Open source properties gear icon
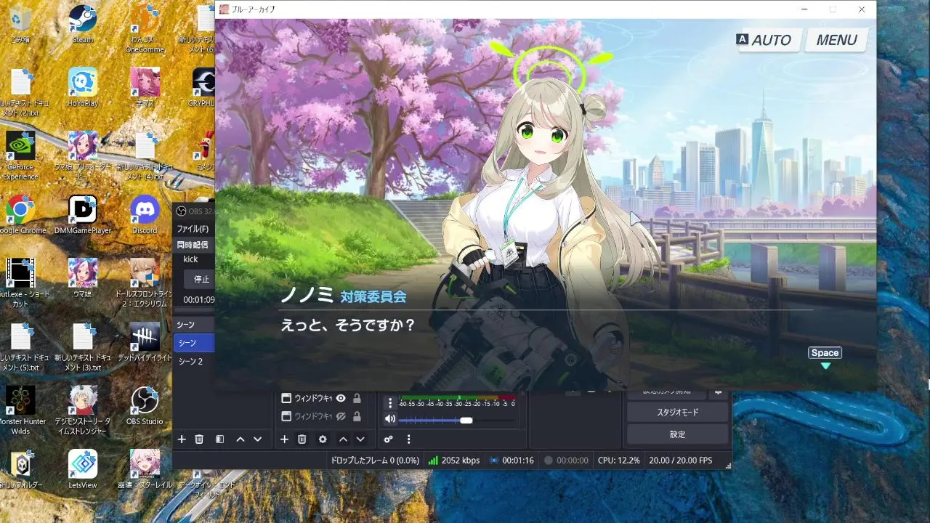Screen dimensions: 930x523 pos(323,439)
